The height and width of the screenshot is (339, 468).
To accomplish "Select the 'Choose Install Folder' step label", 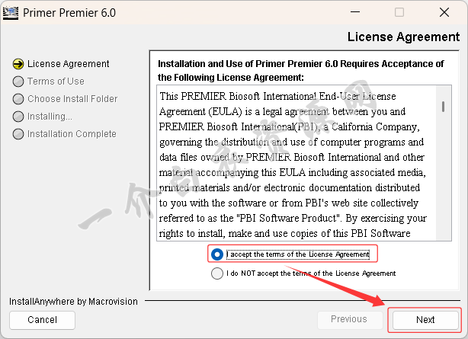I will tap(72, 99).
